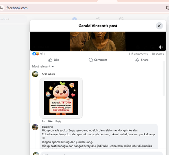Unmute the video with speaker icon
Viewport: 169px width, 155px height.
pos(161,47)
